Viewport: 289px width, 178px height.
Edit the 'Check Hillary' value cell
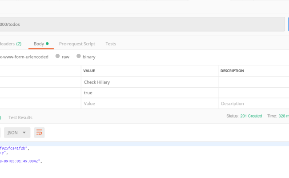(149, 82)
